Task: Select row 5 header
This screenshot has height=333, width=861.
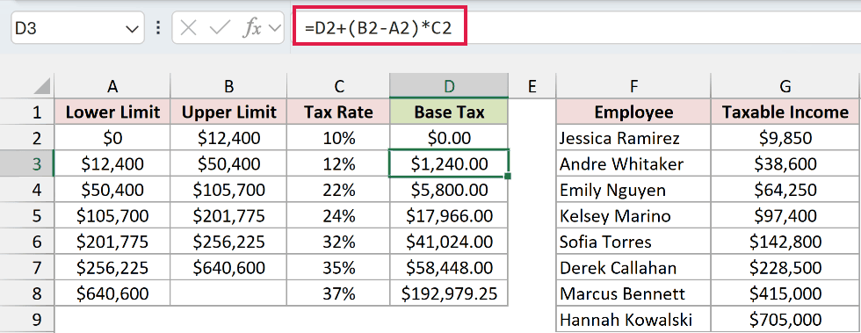Action: (x=27, y=215)
